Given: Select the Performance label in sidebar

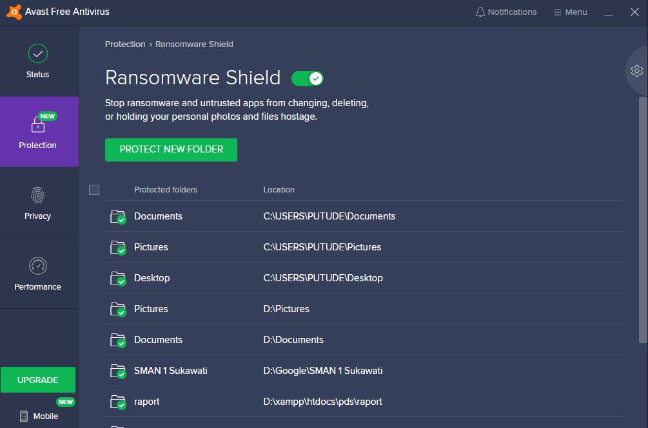Looking at the screenshot, I should [x=37, y=286].
